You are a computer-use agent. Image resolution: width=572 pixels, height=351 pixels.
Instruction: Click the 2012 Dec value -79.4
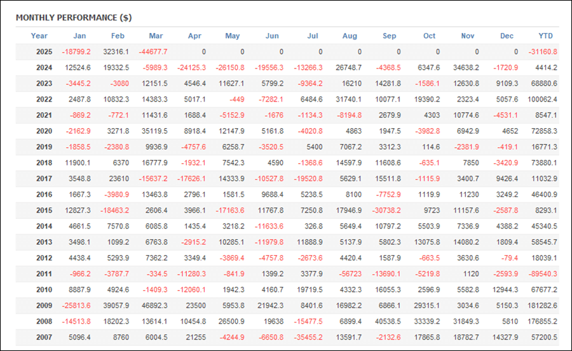[509, 258]
